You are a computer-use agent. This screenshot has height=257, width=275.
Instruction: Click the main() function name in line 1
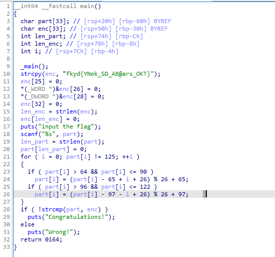tap(90, 6)
